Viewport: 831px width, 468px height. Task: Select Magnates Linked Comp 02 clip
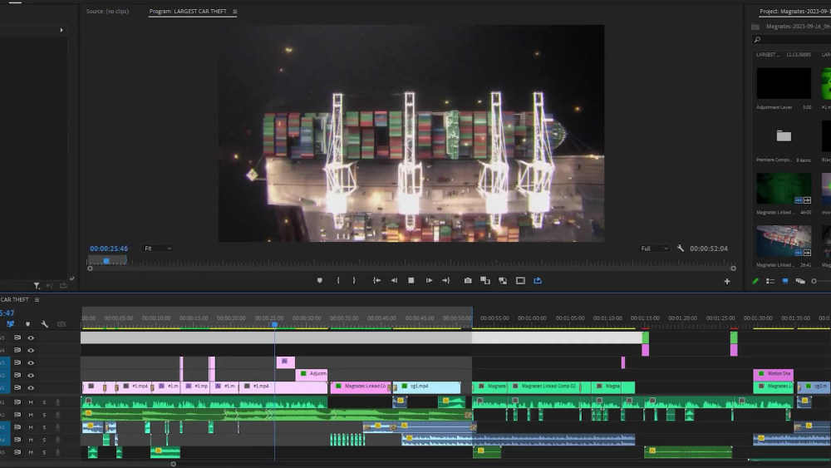point(543,387)
